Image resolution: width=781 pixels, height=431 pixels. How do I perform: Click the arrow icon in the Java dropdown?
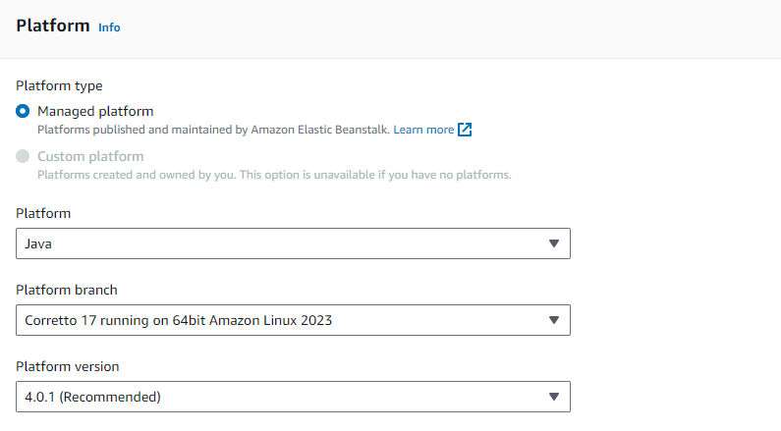pyautogui.click(x=554, y=243)
